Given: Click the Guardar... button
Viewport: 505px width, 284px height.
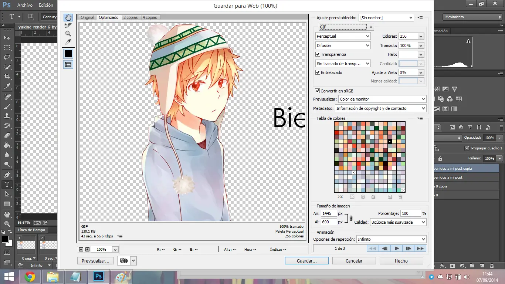Looking at the screenshot, I should point(307,261).
